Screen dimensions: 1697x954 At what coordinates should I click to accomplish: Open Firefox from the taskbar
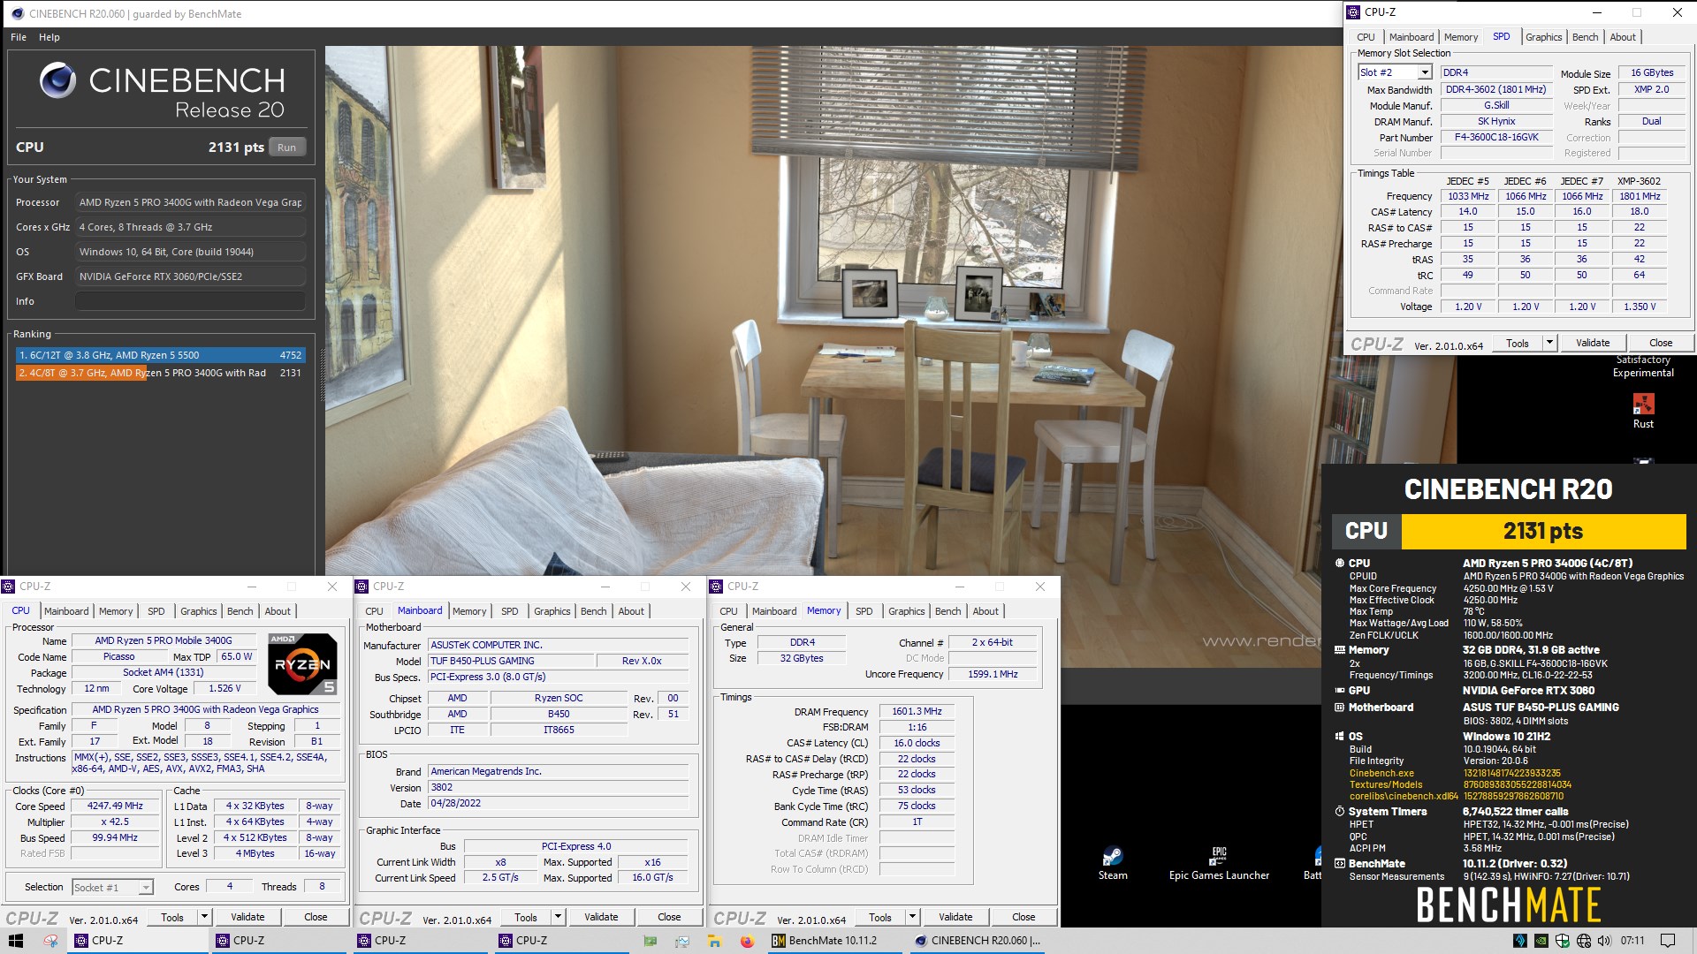(747, 941)
